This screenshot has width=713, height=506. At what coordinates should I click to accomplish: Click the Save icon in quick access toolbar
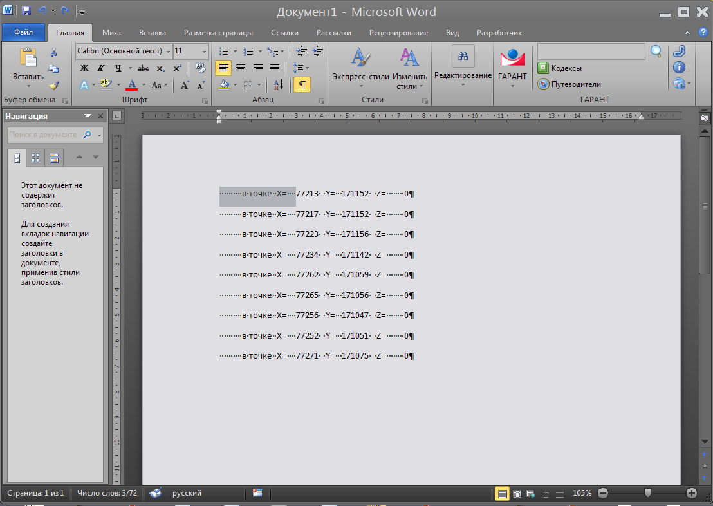pyautogui.click(x=26, y=12)
